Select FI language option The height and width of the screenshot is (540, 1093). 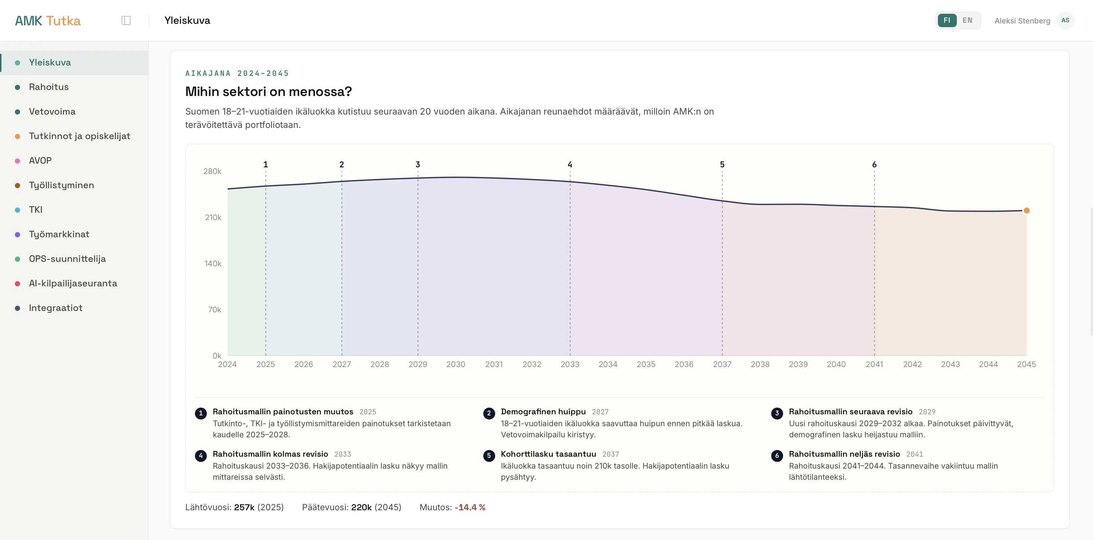pos(947,20)
